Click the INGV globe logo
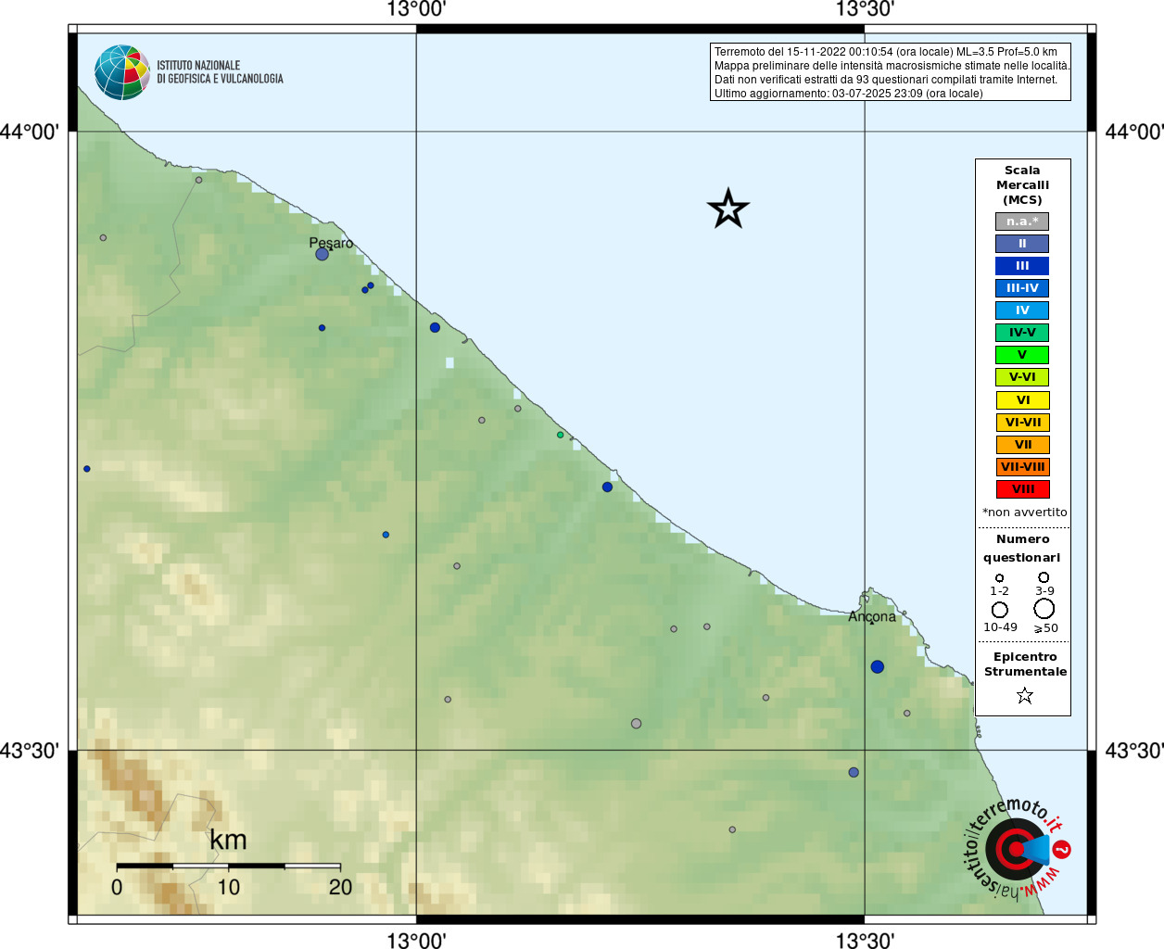 (122, 72)
